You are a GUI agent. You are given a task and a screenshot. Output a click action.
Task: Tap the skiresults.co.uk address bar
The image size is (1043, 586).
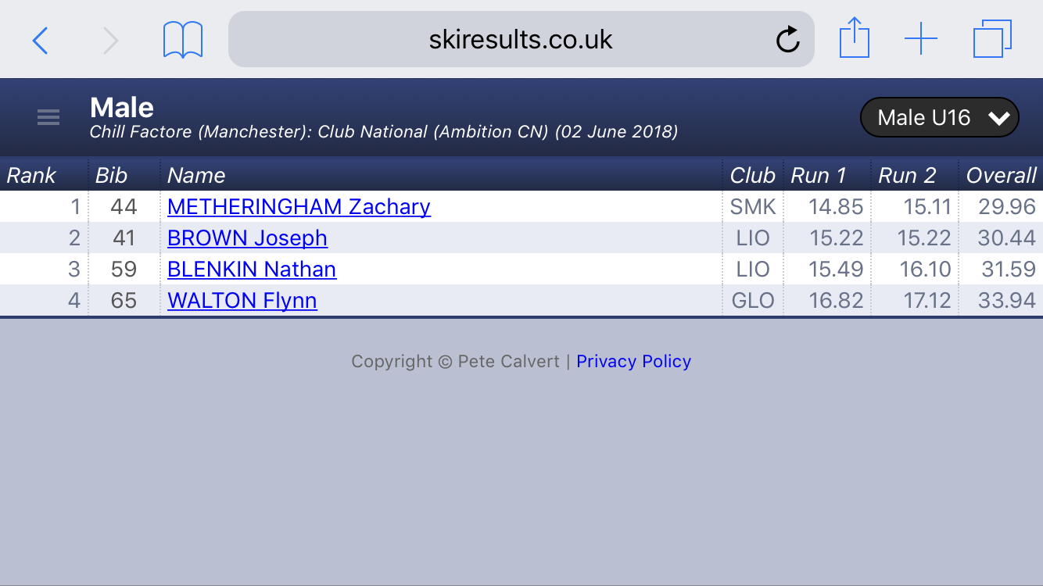521,39
